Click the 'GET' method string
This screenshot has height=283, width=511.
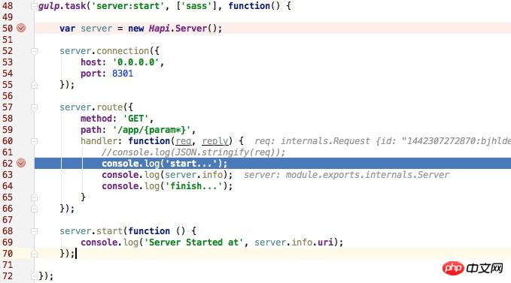(135, 119)
